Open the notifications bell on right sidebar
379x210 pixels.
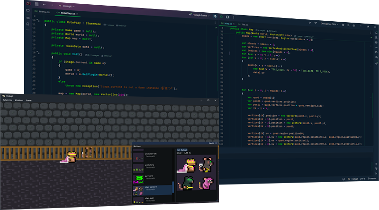376,33
